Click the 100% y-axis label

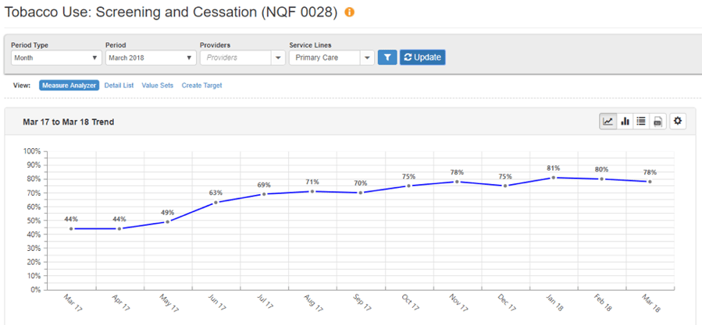(31, 151)
